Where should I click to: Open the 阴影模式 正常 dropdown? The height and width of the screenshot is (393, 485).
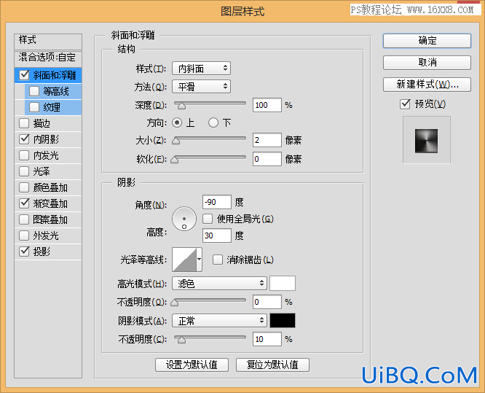219,321
